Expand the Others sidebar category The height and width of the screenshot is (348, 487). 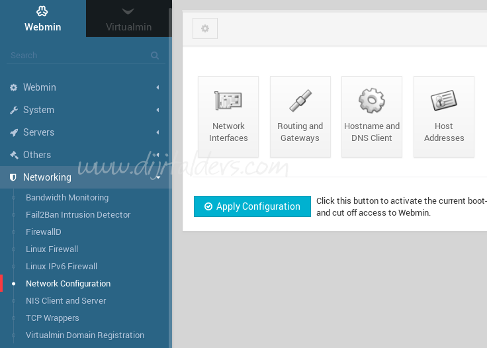coord(36,155)
